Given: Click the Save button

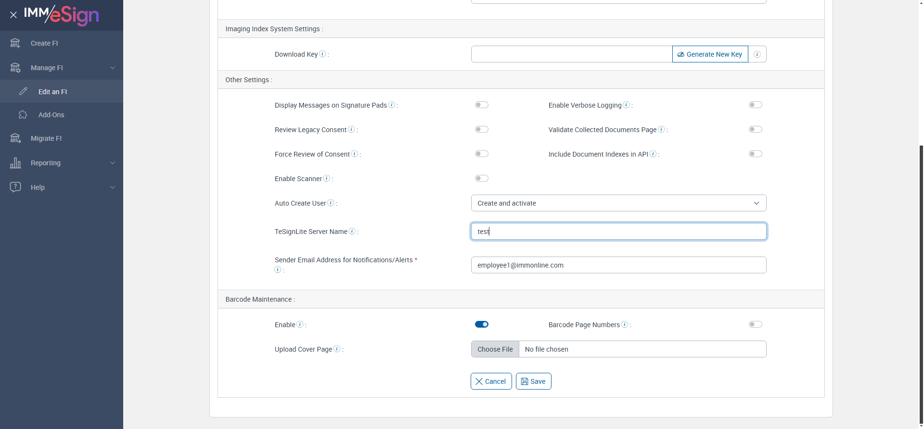Looking at the screenshot, I should [x=533, y=381].
